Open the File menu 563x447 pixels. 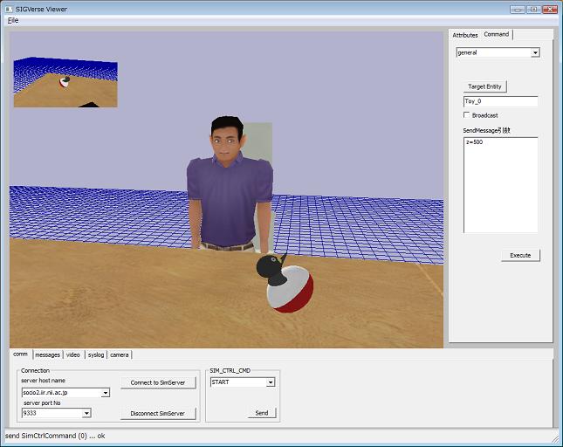[x=12, y=20]
